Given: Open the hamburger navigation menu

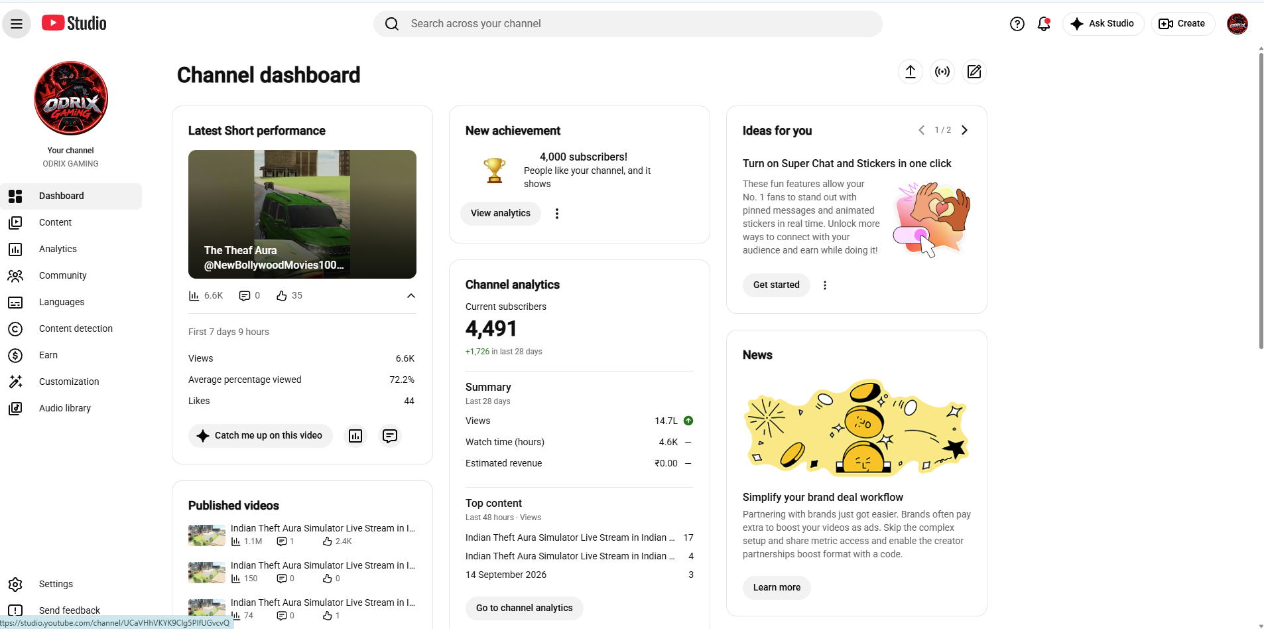Looking at the screenshot, I should click(17, 24).
